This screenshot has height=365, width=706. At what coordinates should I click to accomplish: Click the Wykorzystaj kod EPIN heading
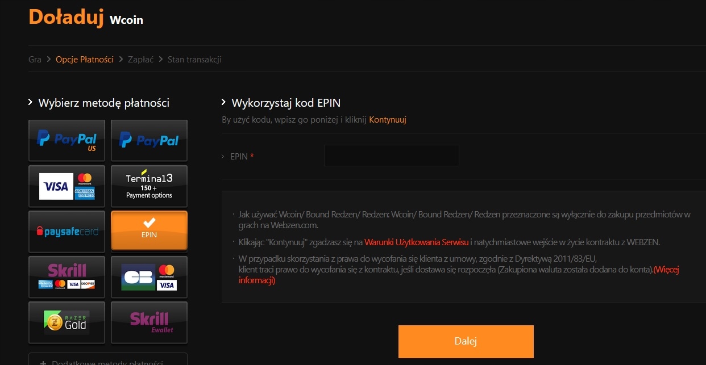286,103
